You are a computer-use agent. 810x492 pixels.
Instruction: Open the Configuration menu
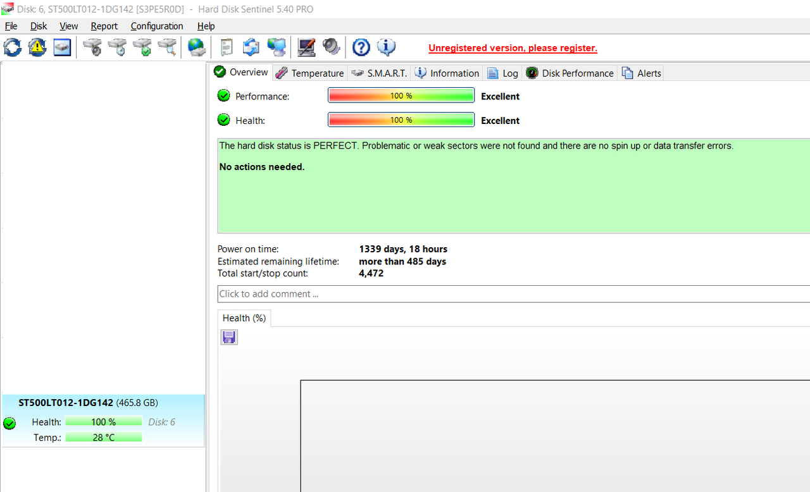click(157, 26)
